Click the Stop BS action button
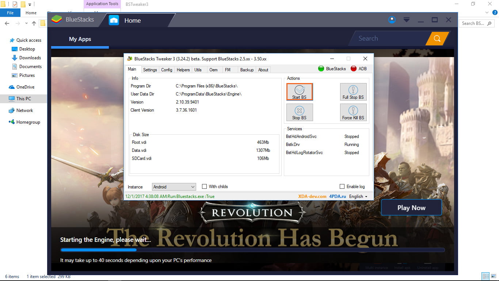 tap(300, 112)
